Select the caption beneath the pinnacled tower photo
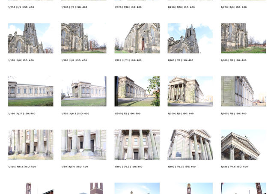Image resolution: width=274 pixels, height=194 pixels. tap(181, 60)
